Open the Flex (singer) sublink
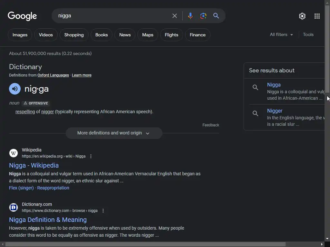The height and width of the screenshot is (247, 330). [21, 188]
